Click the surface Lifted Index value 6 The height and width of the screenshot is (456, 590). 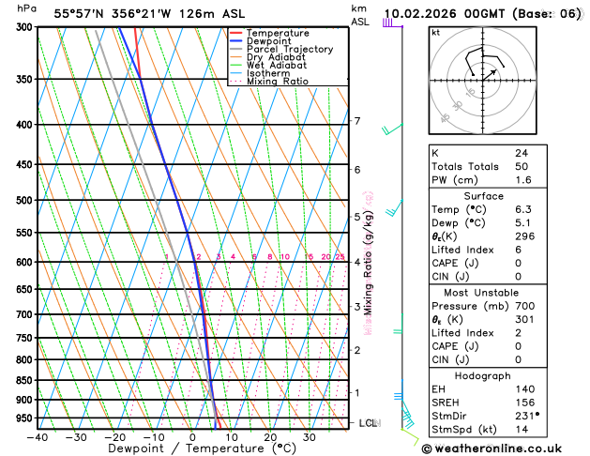[x=519, y=250]
